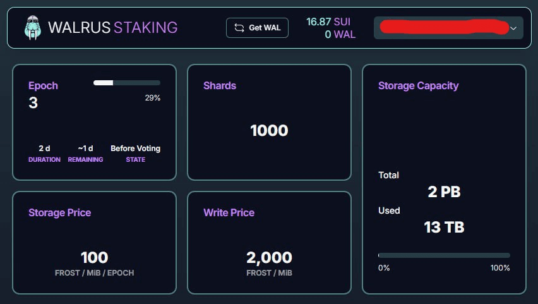Screen dimensions: 538x304
Task: Open the wallet account dropdown chevron
Action: pos(513,28)
